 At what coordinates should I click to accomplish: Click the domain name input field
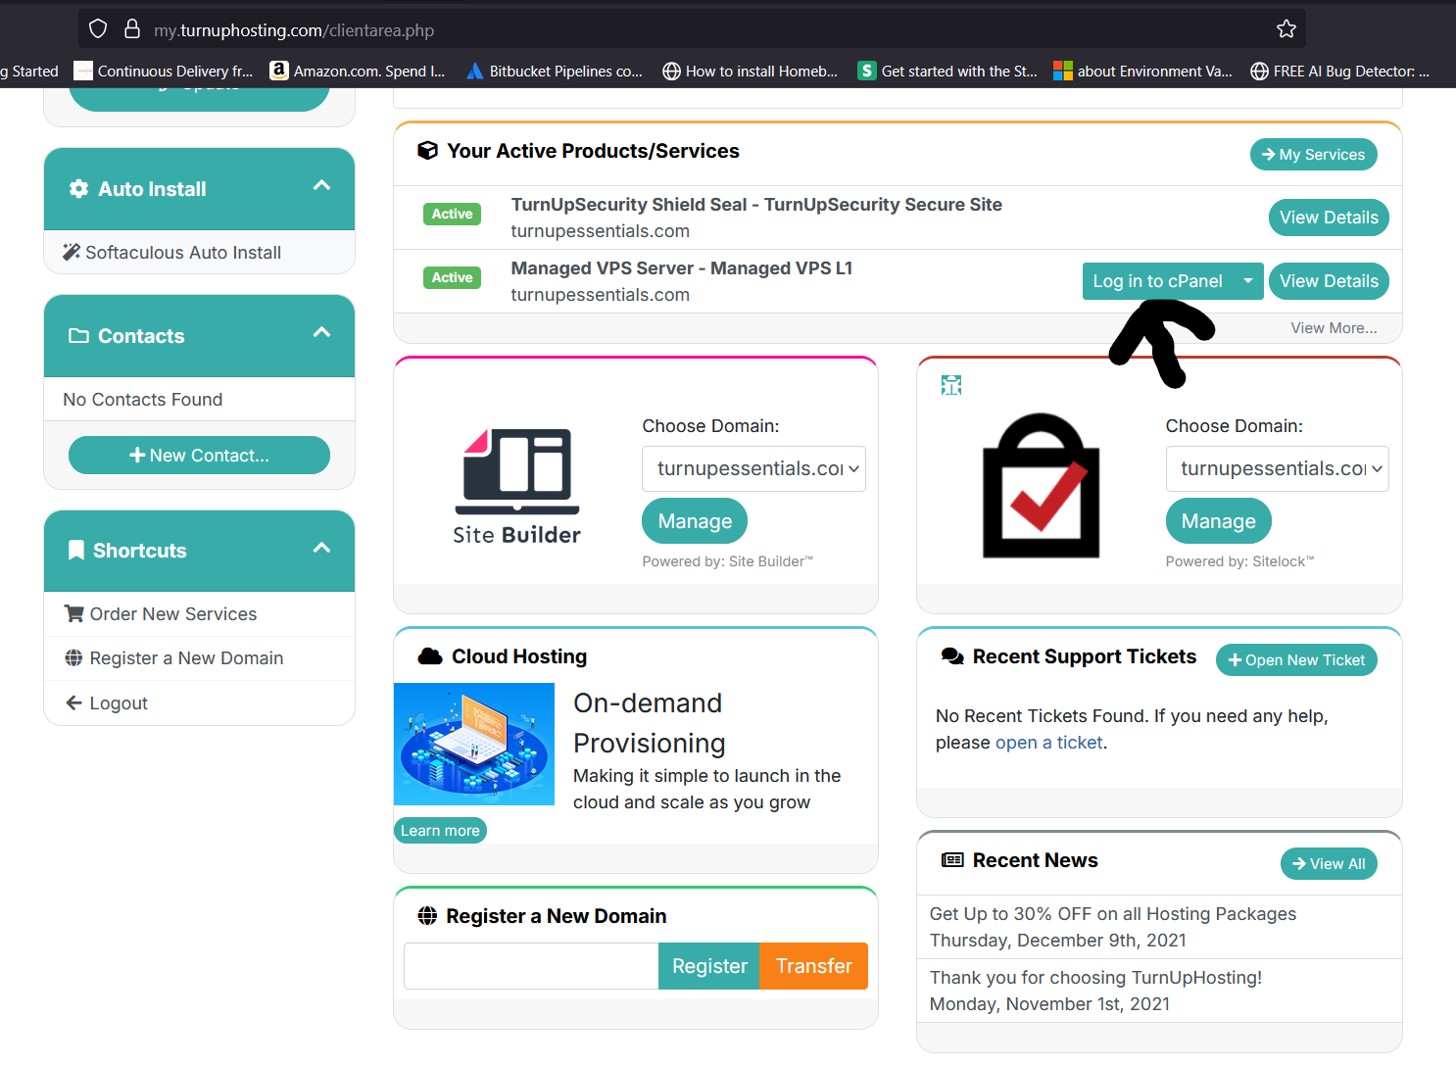[531, 966]
